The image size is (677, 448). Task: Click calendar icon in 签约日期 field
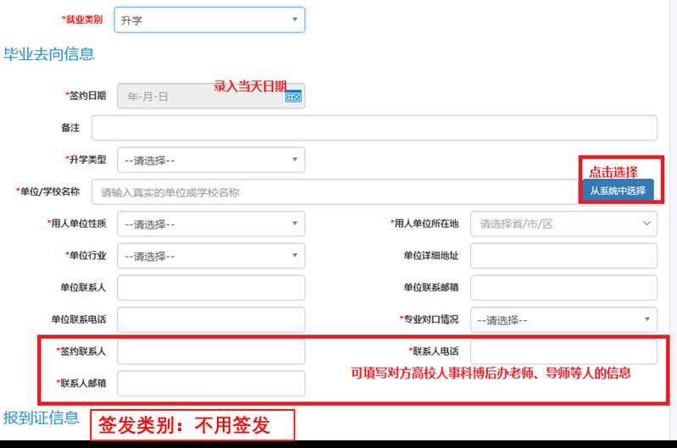point(293,97)
